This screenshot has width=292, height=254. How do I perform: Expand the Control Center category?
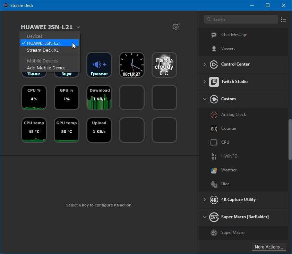(205, 65)
